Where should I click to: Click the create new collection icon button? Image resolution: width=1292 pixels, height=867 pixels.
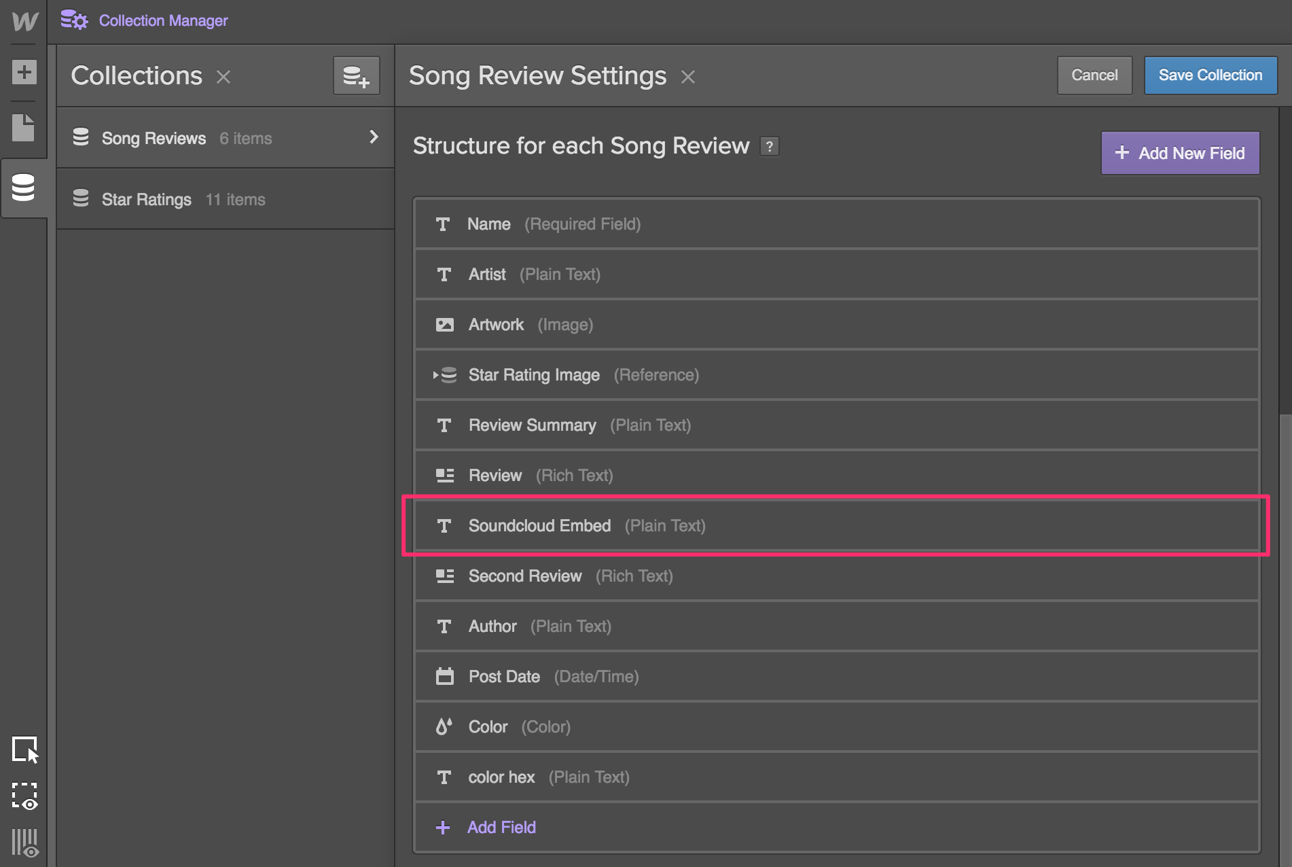(x=356, y=75)
